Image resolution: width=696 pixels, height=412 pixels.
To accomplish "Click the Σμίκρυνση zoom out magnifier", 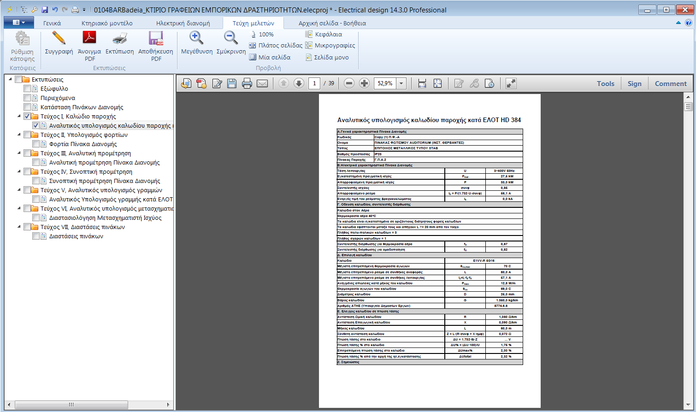I will pyautogui.click(x=230, y=39).
